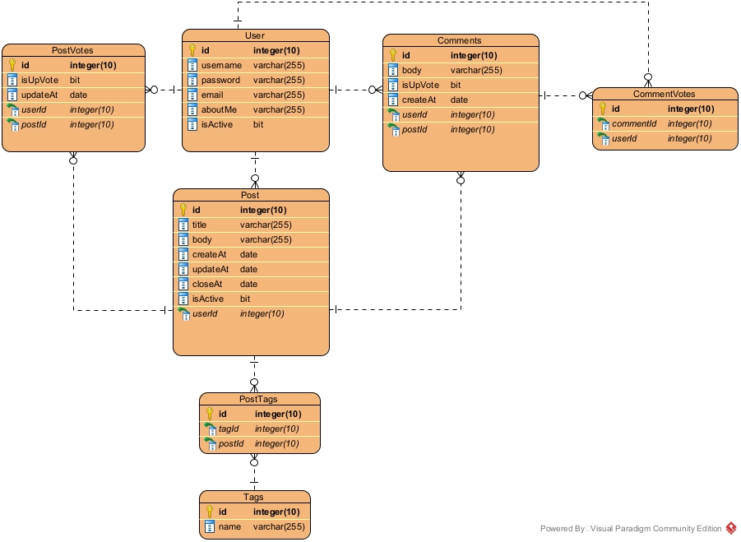
Task: Click the postId column name in Comments
Action: pos(414,129)
